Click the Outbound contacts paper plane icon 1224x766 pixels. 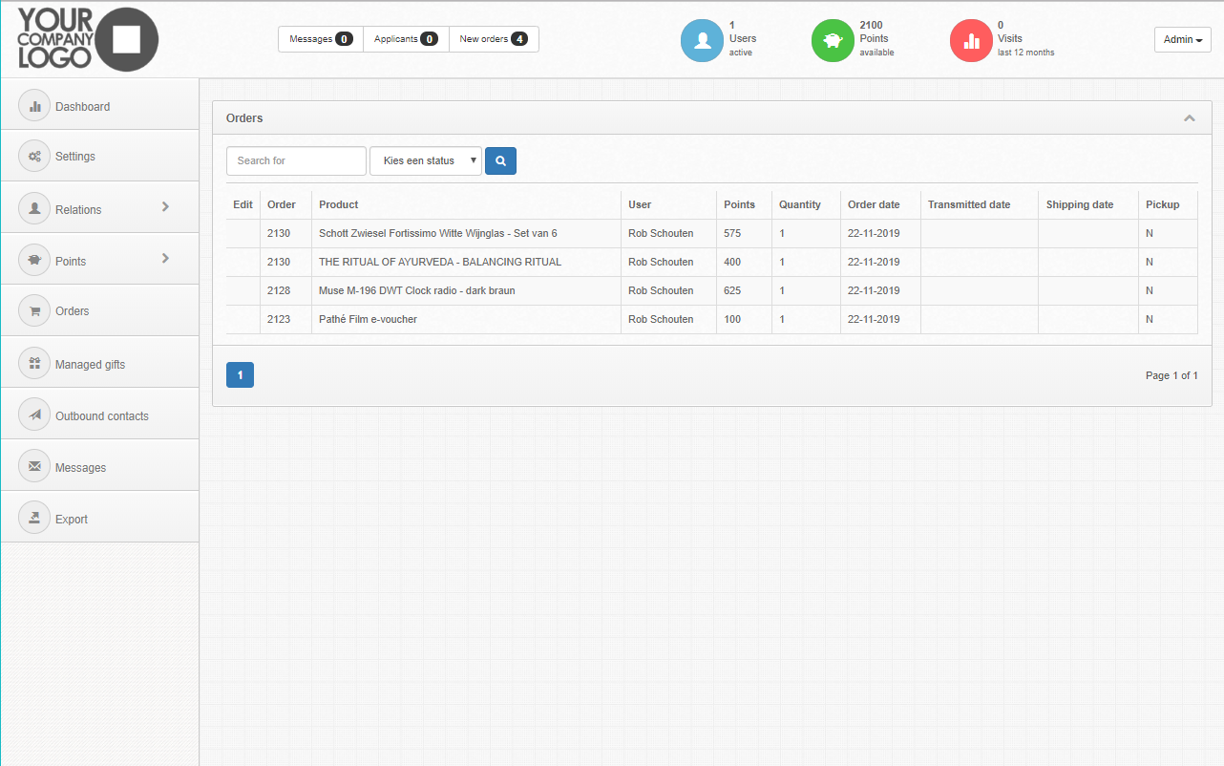34,415
